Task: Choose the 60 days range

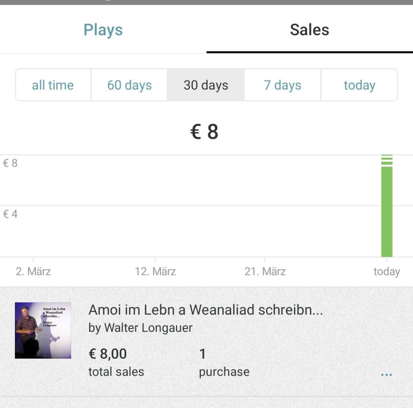Action: click(129, 85)
